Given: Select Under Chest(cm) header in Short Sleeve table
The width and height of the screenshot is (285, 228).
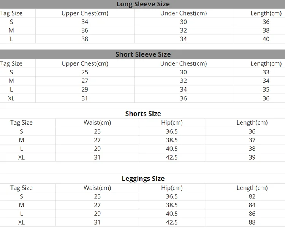Looking at the screenshot, I should click(x=184, y=63).
